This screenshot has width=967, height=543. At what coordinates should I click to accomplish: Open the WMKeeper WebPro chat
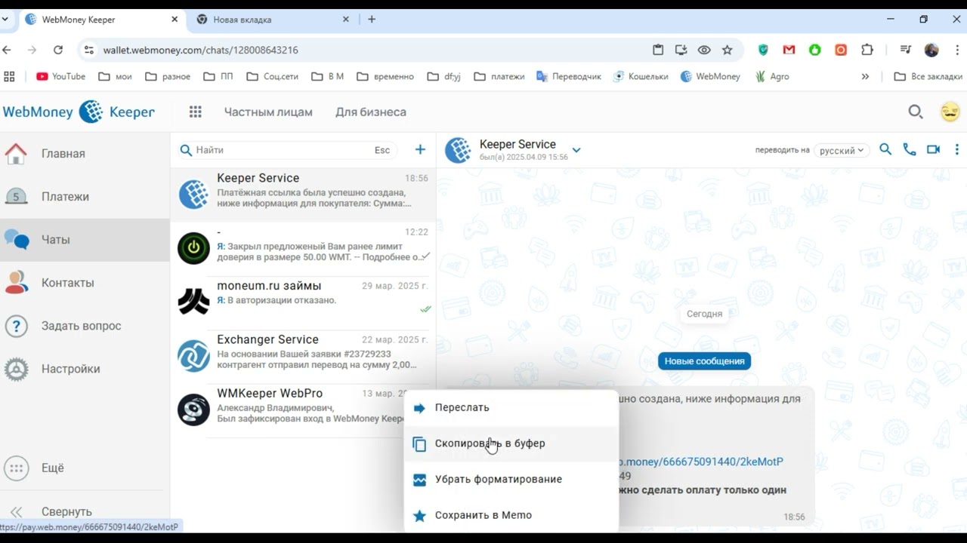pyautogui.click(x=303, y=408)
